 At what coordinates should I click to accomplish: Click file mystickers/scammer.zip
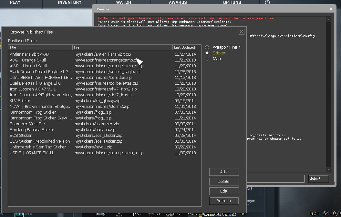[x=97, y=124]
